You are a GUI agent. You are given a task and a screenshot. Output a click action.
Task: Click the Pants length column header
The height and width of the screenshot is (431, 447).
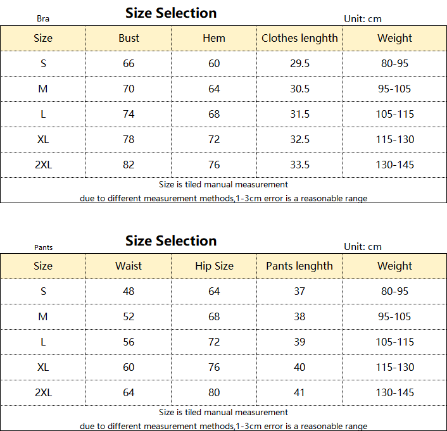(299, 266)
